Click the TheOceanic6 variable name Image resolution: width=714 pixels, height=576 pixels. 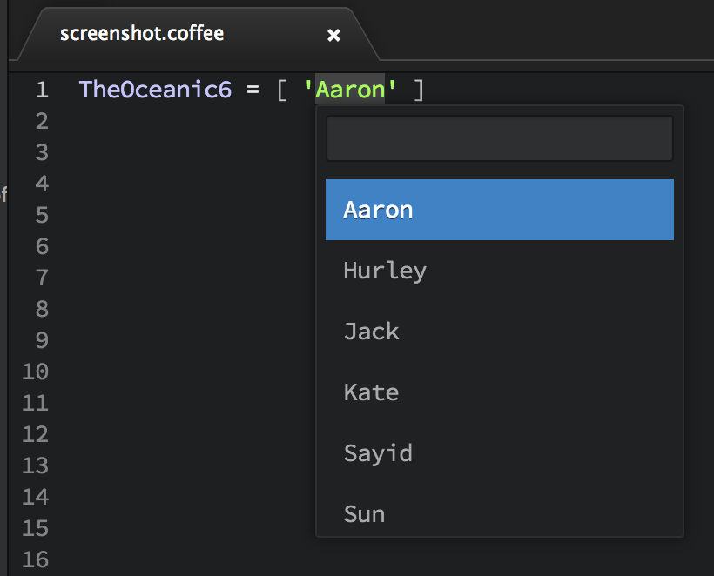point(155,89)
